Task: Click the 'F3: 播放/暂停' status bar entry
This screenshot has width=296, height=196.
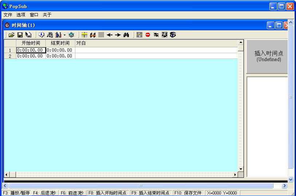Action: click(x=16, y=193)
